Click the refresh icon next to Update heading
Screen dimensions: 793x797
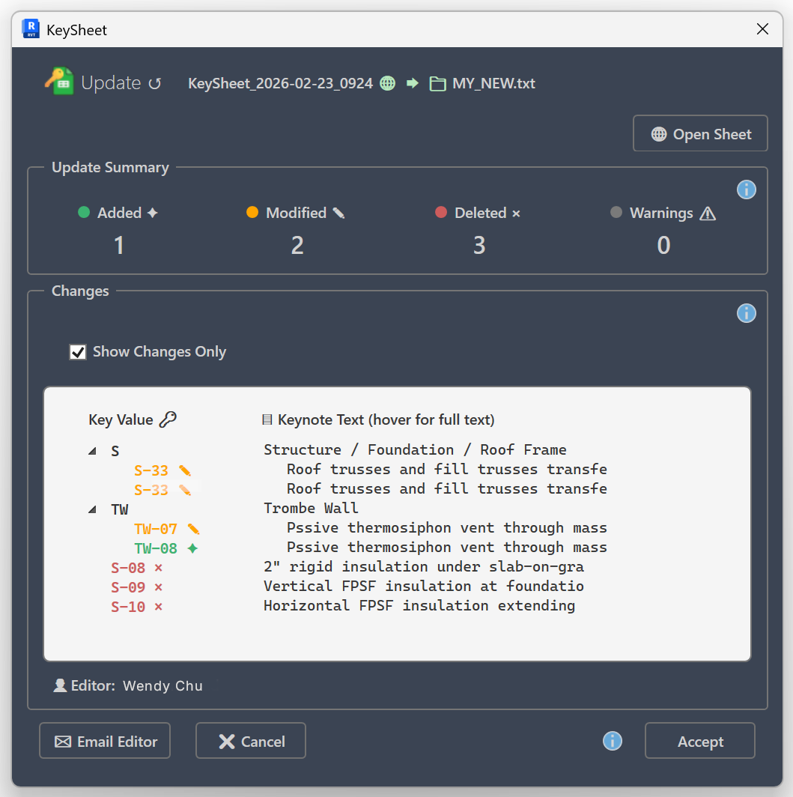(x=155, y=82)
